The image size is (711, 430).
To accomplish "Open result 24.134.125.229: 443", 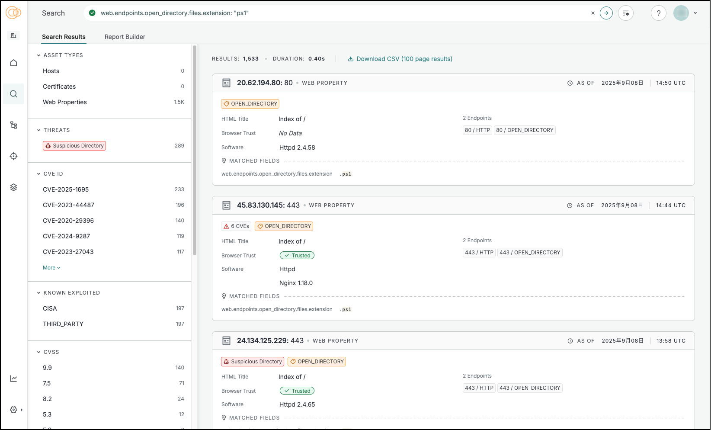I will pyautogui.click(x=270, y=340).
